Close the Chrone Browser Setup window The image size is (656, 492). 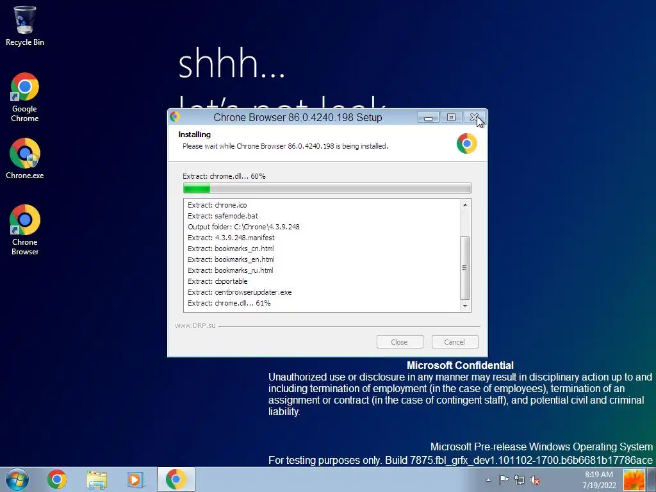474,117
